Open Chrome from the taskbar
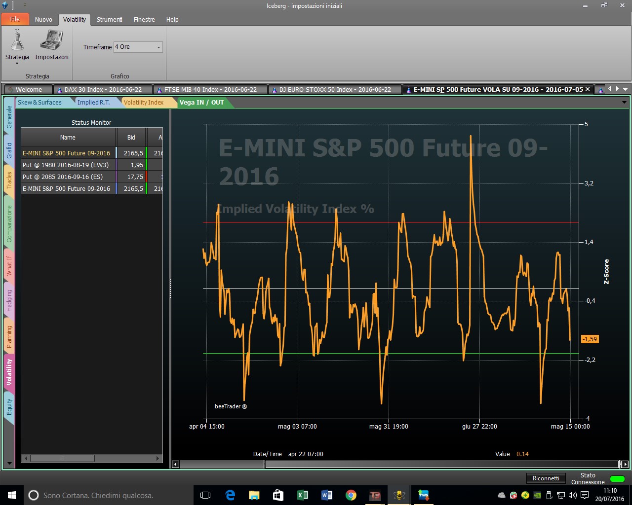Viewport: 632px width, 505px height. pyautogui.click(x=351, y=495)
